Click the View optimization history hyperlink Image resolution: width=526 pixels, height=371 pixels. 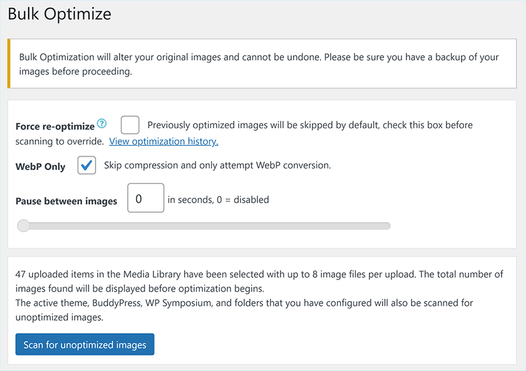click(163, 141)
